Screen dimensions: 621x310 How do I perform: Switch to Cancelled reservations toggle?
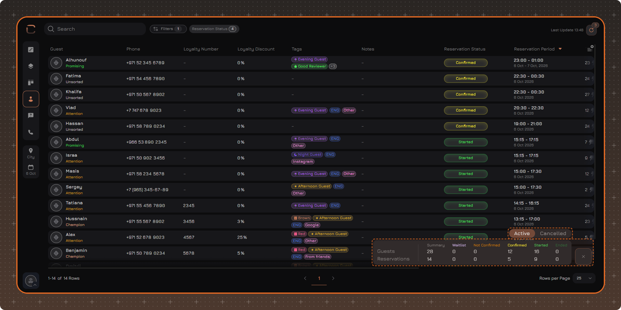pos(553,233)
